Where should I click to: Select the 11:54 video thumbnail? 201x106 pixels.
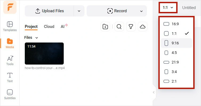point(44,53)
